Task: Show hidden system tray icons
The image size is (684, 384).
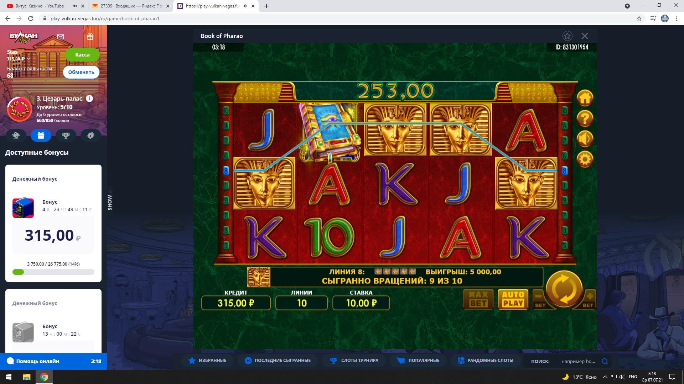Action: click(x=605, y=377)
